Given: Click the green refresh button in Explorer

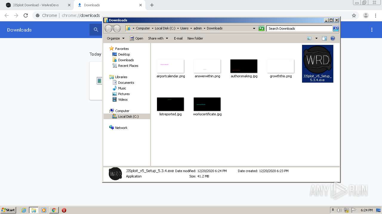Looking at the screenshot, I should [261, 29].
